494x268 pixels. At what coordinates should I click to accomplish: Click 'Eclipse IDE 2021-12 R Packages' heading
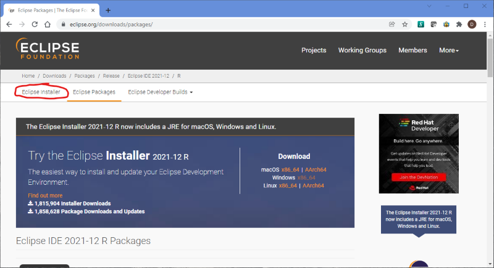point(83,241)
